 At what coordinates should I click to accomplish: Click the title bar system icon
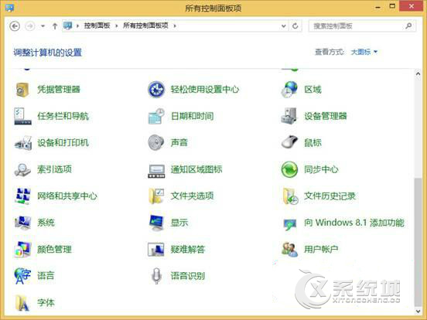(x=9, y=7)
